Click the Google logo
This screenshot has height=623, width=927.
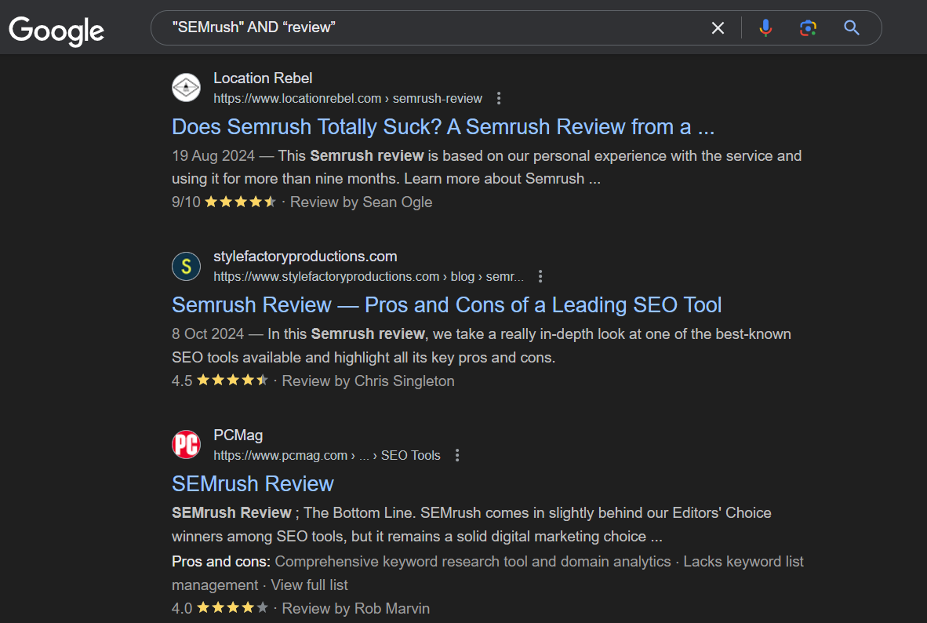[56, 31]
